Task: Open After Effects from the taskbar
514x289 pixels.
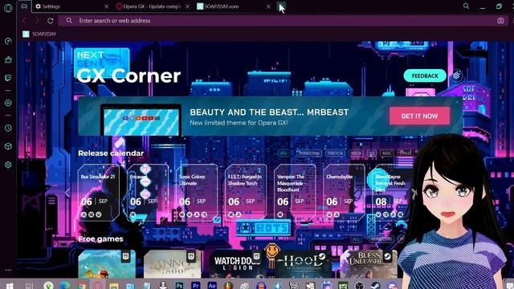Action: tap(212, 286)
